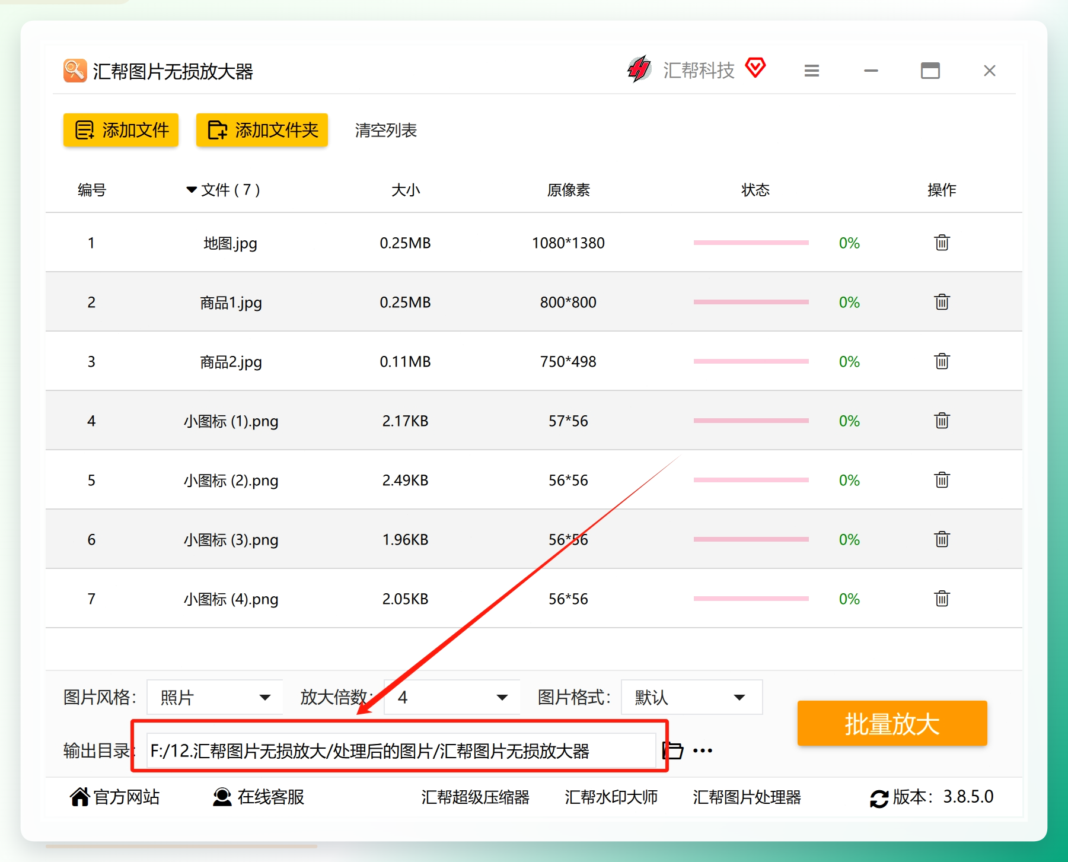This screenshot has width=1068, height=862.
Task: Open the 图片格式 dropdown showing 默认
Action: (x=691, y=697)
